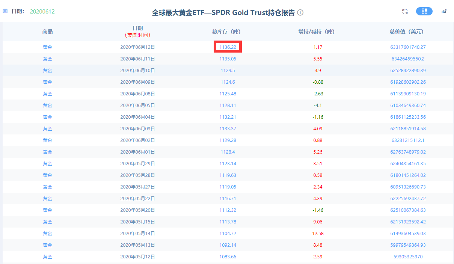Click total value 63426459550.2
This screenshot has height=264, width=454.
(x=408, y=59)
